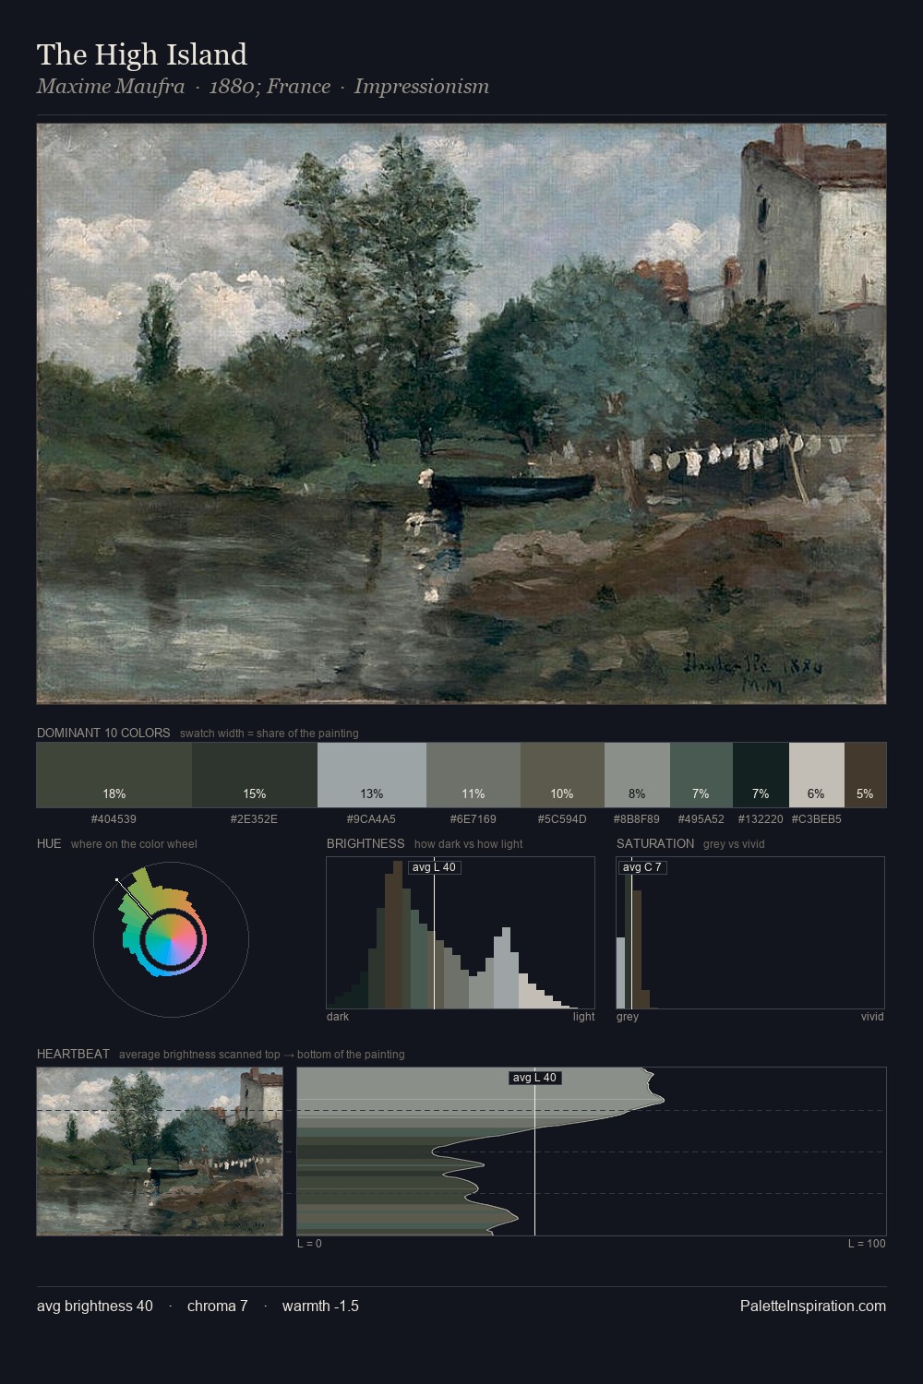Viewport: 923px width, 1384px height.
Task: Click the hex code #8B8F89
Action: coord(637,819)
